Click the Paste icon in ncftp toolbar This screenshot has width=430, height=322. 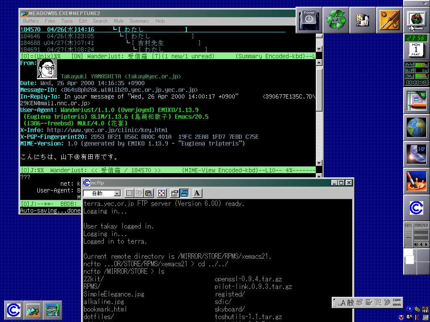pos(149,193)
